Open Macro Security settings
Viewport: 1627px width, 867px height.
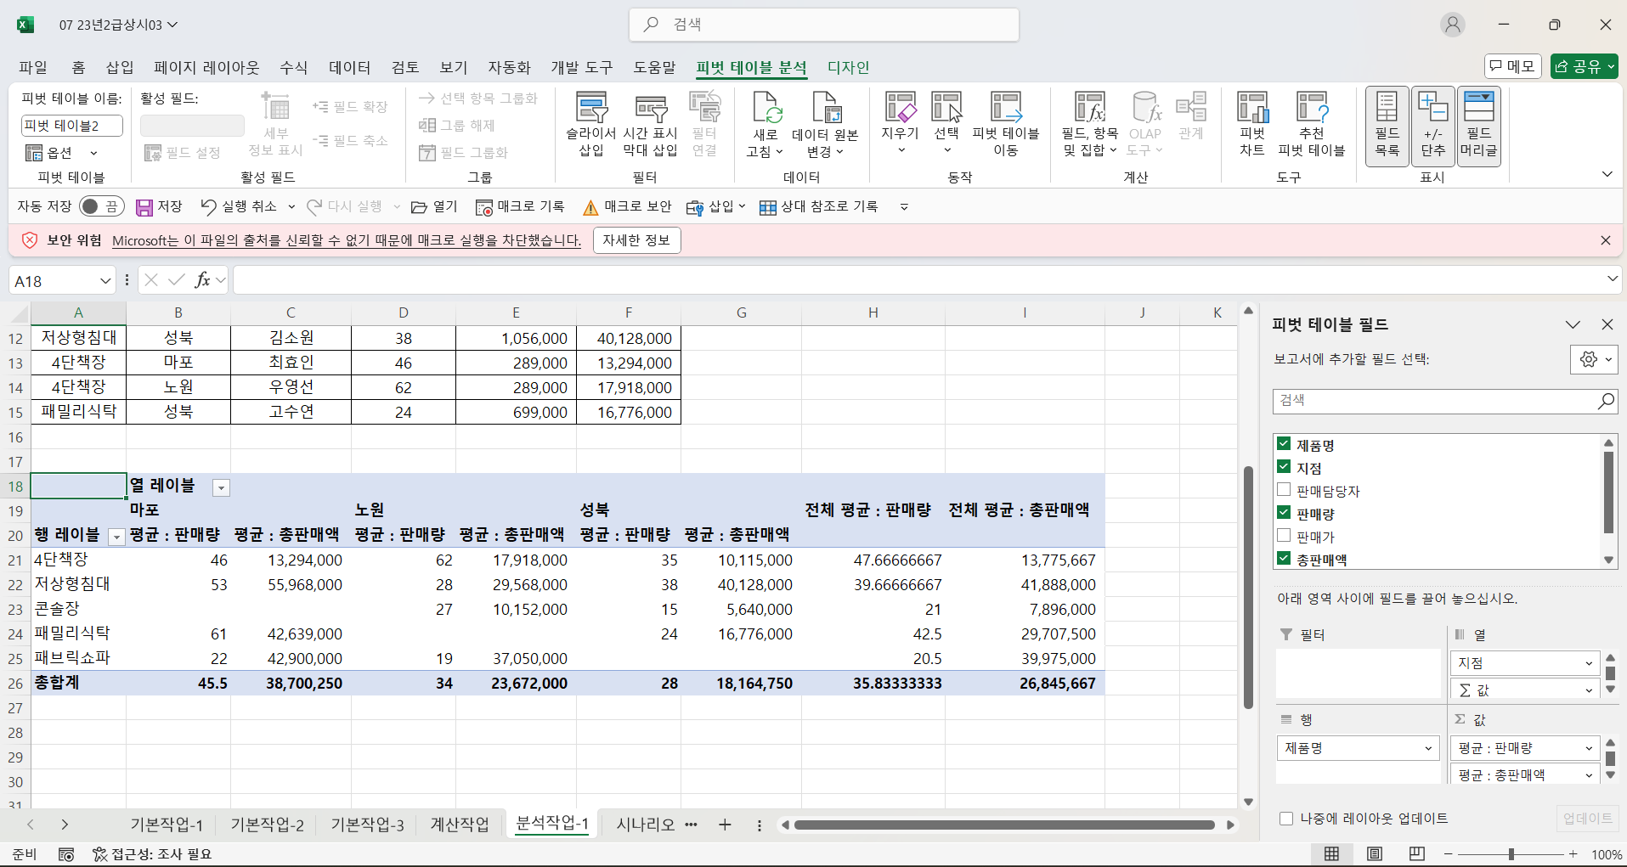click(627, 207)
